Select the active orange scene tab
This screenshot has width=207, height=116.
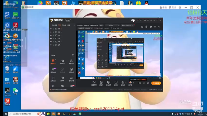60,25
